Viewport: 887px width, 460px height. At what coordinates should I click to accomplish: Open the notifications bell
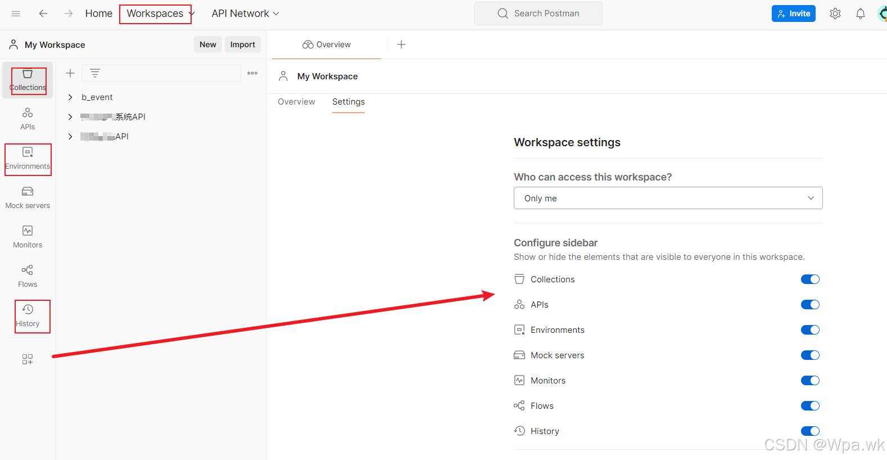point(861,13)
